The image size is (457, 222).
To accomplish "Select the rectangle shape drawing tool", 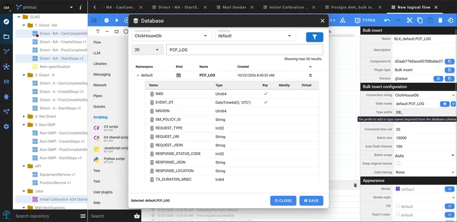I will (117, 31).
